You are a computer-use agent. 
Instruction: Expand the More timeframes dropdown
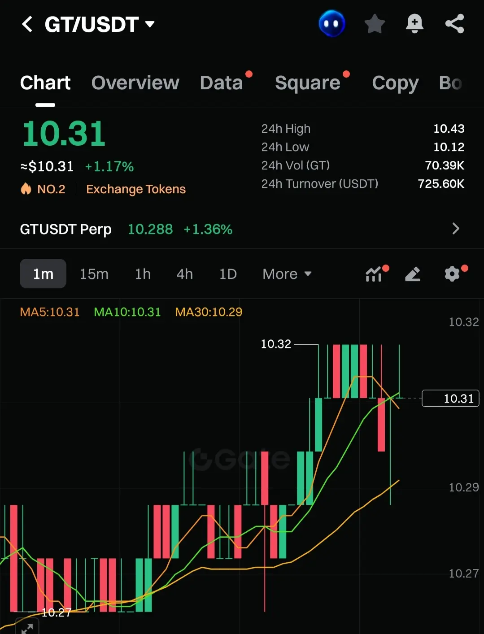287,274
